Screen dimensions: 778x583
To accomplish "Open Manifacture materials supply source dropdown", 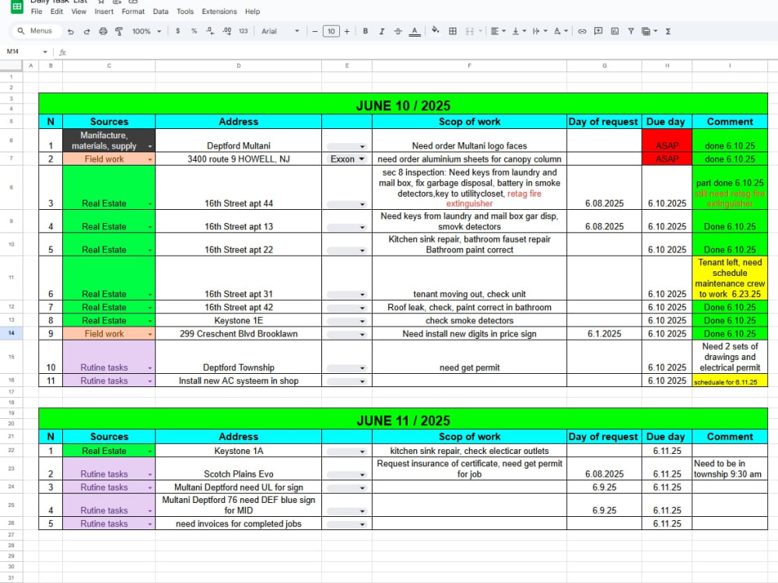I will (x=150, y=147).
